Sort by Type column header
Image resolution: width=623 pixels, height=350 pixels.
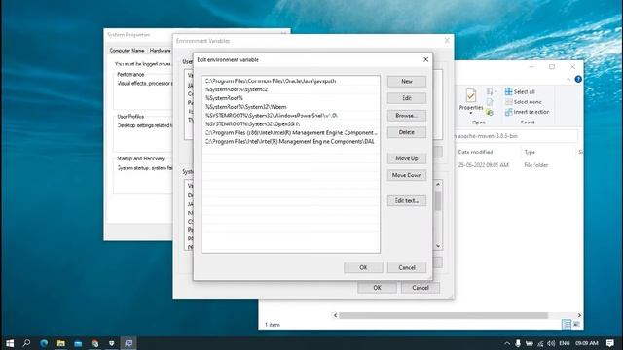click(530, 152)
